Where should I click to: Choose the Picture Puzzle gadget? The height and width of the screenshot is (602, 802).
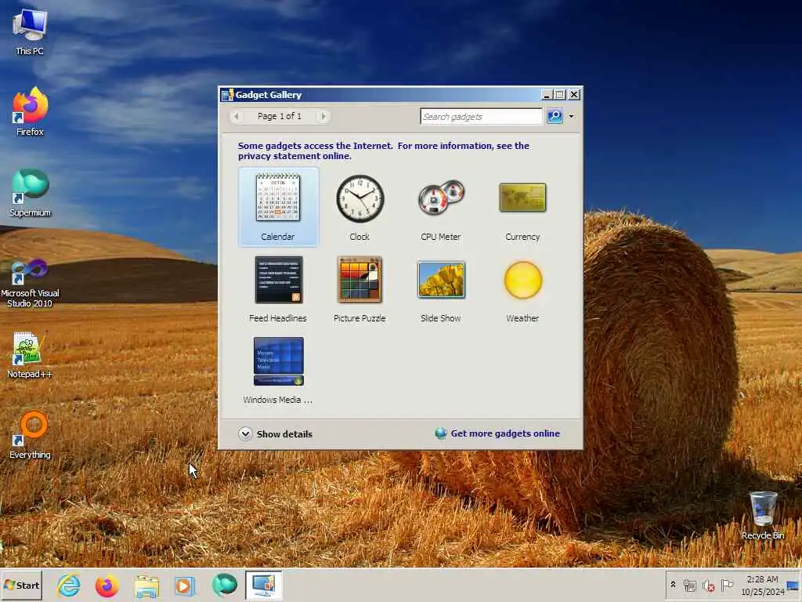pyautogui.click(x=359, y=288)
